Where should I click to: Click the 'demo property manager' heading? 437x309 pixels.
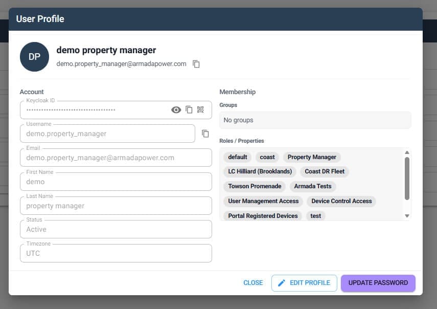click(106, 50)
